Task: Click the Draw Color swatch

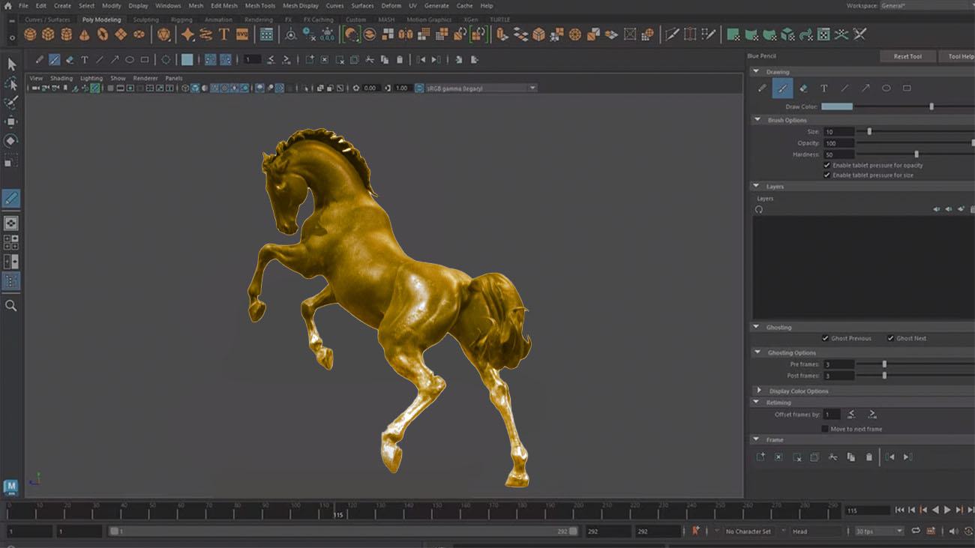Action: (x=836, y=106)
